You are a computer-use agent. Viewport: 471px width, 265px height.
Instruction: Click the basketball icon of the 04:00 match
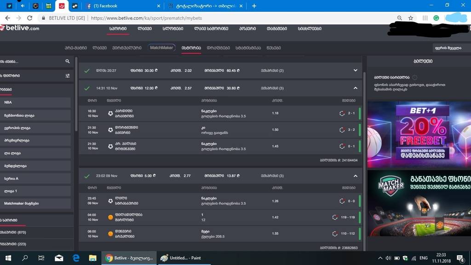point(110,217)
